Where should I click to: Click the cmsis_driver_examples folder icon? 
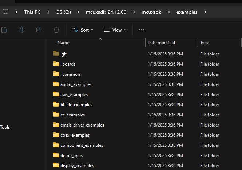pyautogui.click(x=56, y=125)
